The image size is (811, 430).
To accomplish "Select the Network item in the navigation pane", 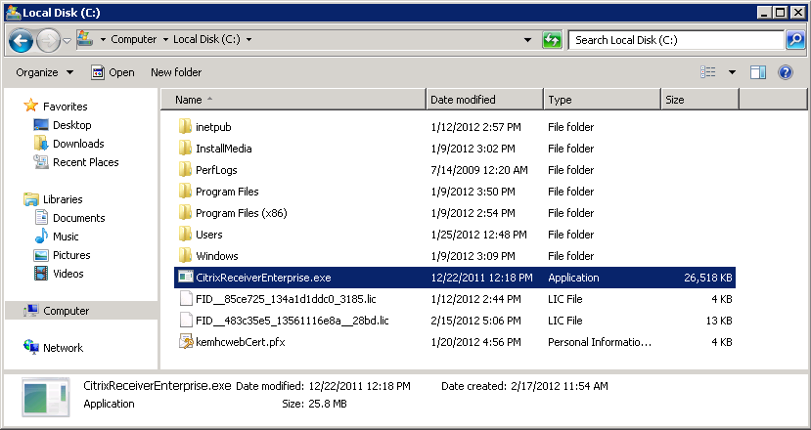I will pos(63,348).
